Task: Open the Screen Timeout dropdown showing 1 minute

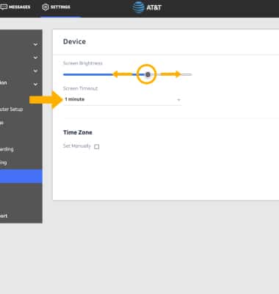Action: [x=122, y=99]
